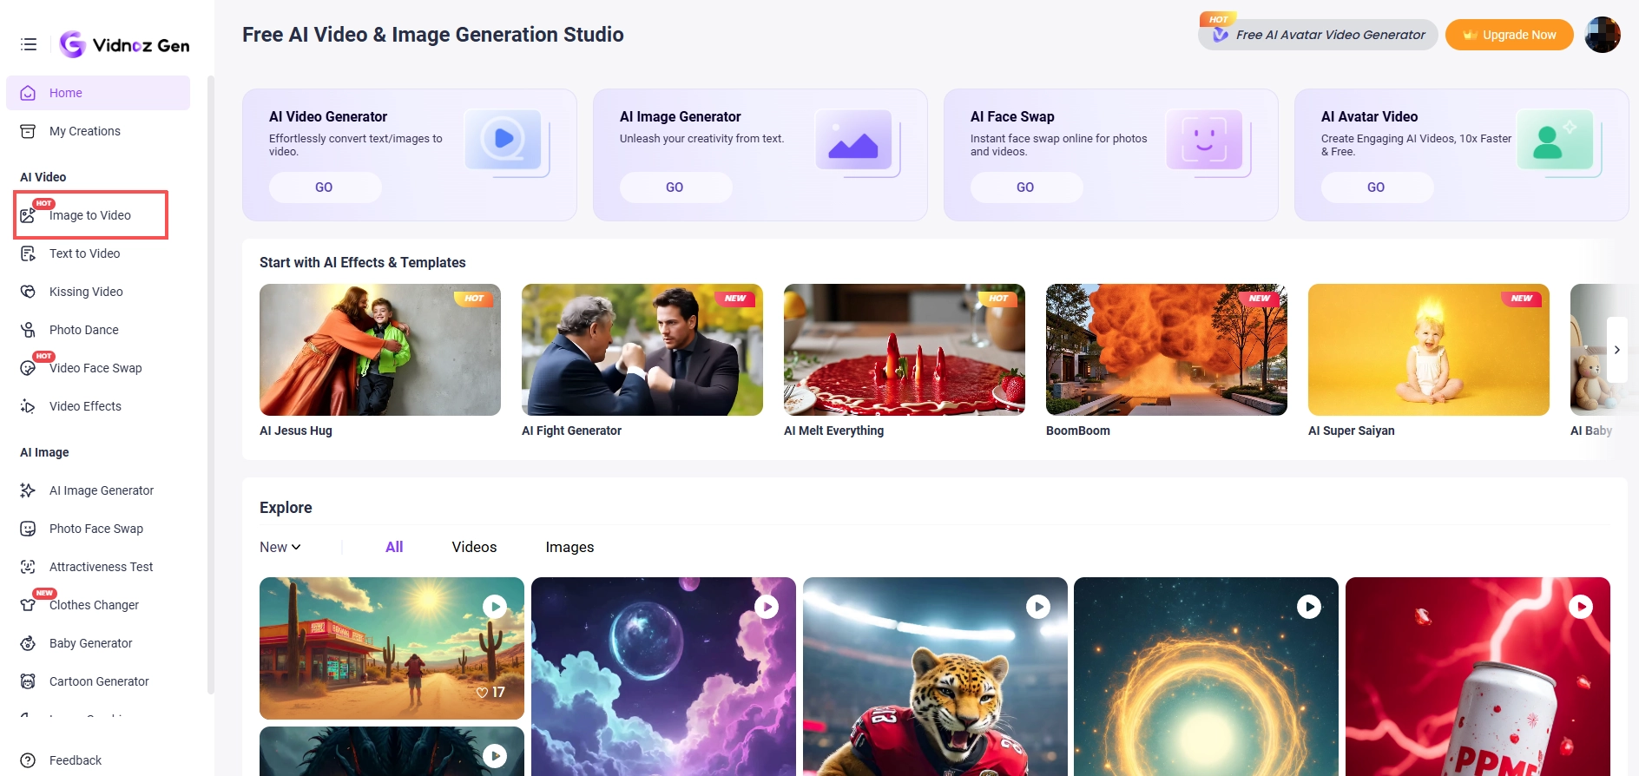Play the purple planet clouds video
Viewport: 1639px width, 776px height.
pyautogui.click(x=767, y=607)
